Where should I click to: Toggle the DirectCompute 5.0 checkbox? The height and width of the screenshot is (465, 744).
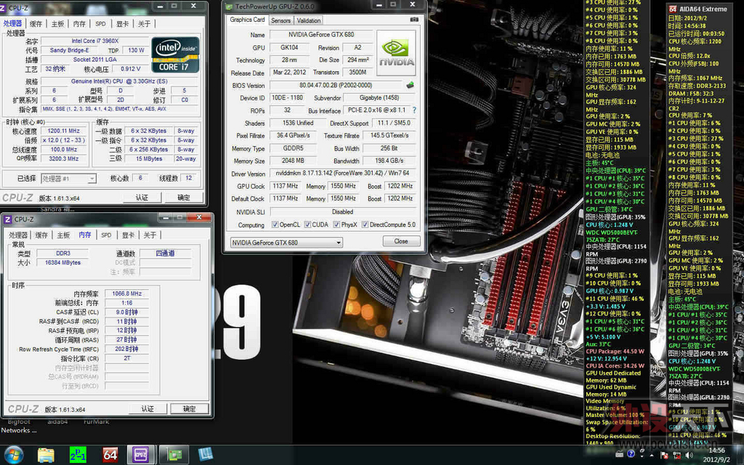click(x=365, y=225)
